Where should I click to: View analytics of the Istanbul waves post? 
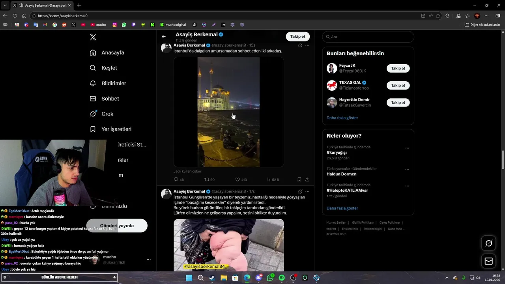point(273,179)
